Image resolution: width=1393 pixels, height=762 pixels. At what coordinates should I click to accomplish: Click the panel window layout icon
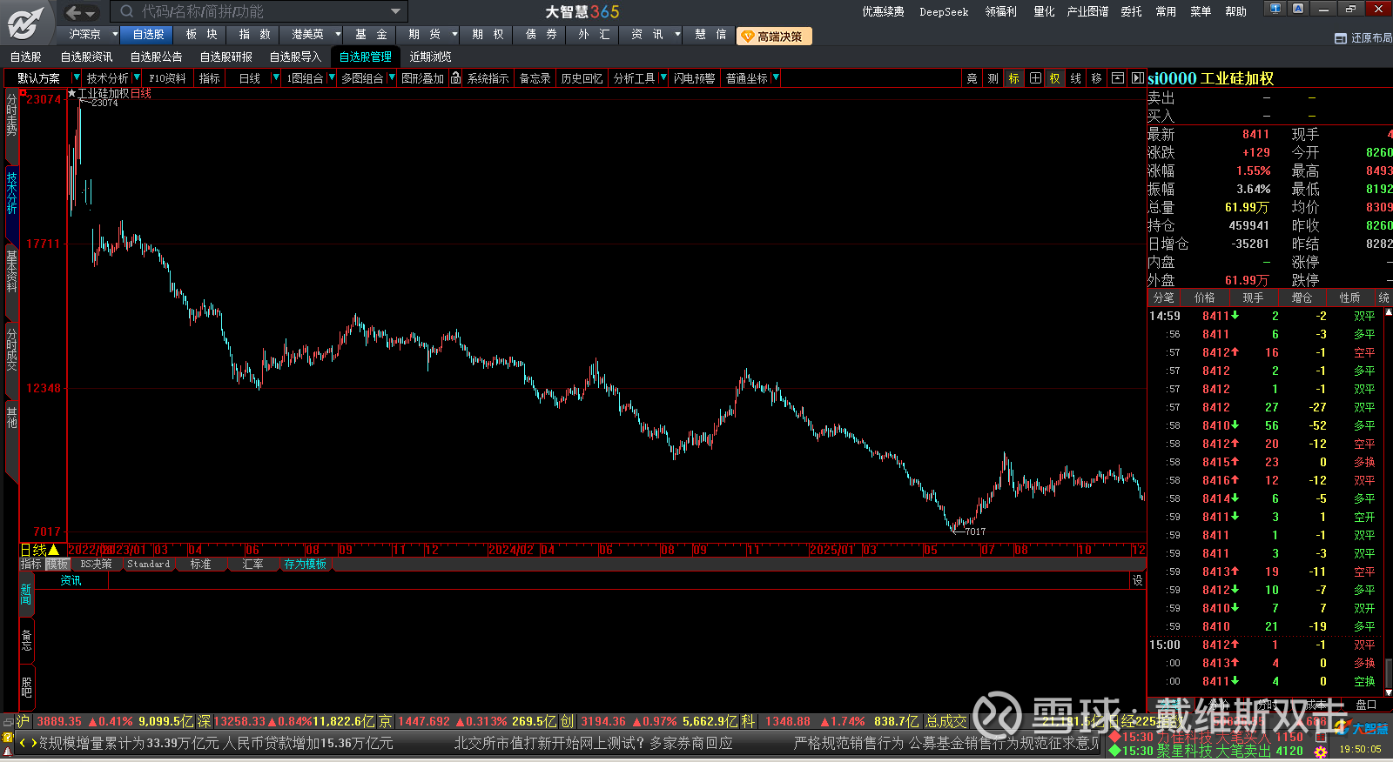[1118, 78]
